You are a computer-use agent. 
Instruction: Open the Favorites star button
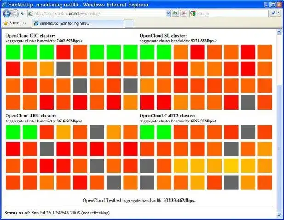pyautogui.click(x=15, y=23)
